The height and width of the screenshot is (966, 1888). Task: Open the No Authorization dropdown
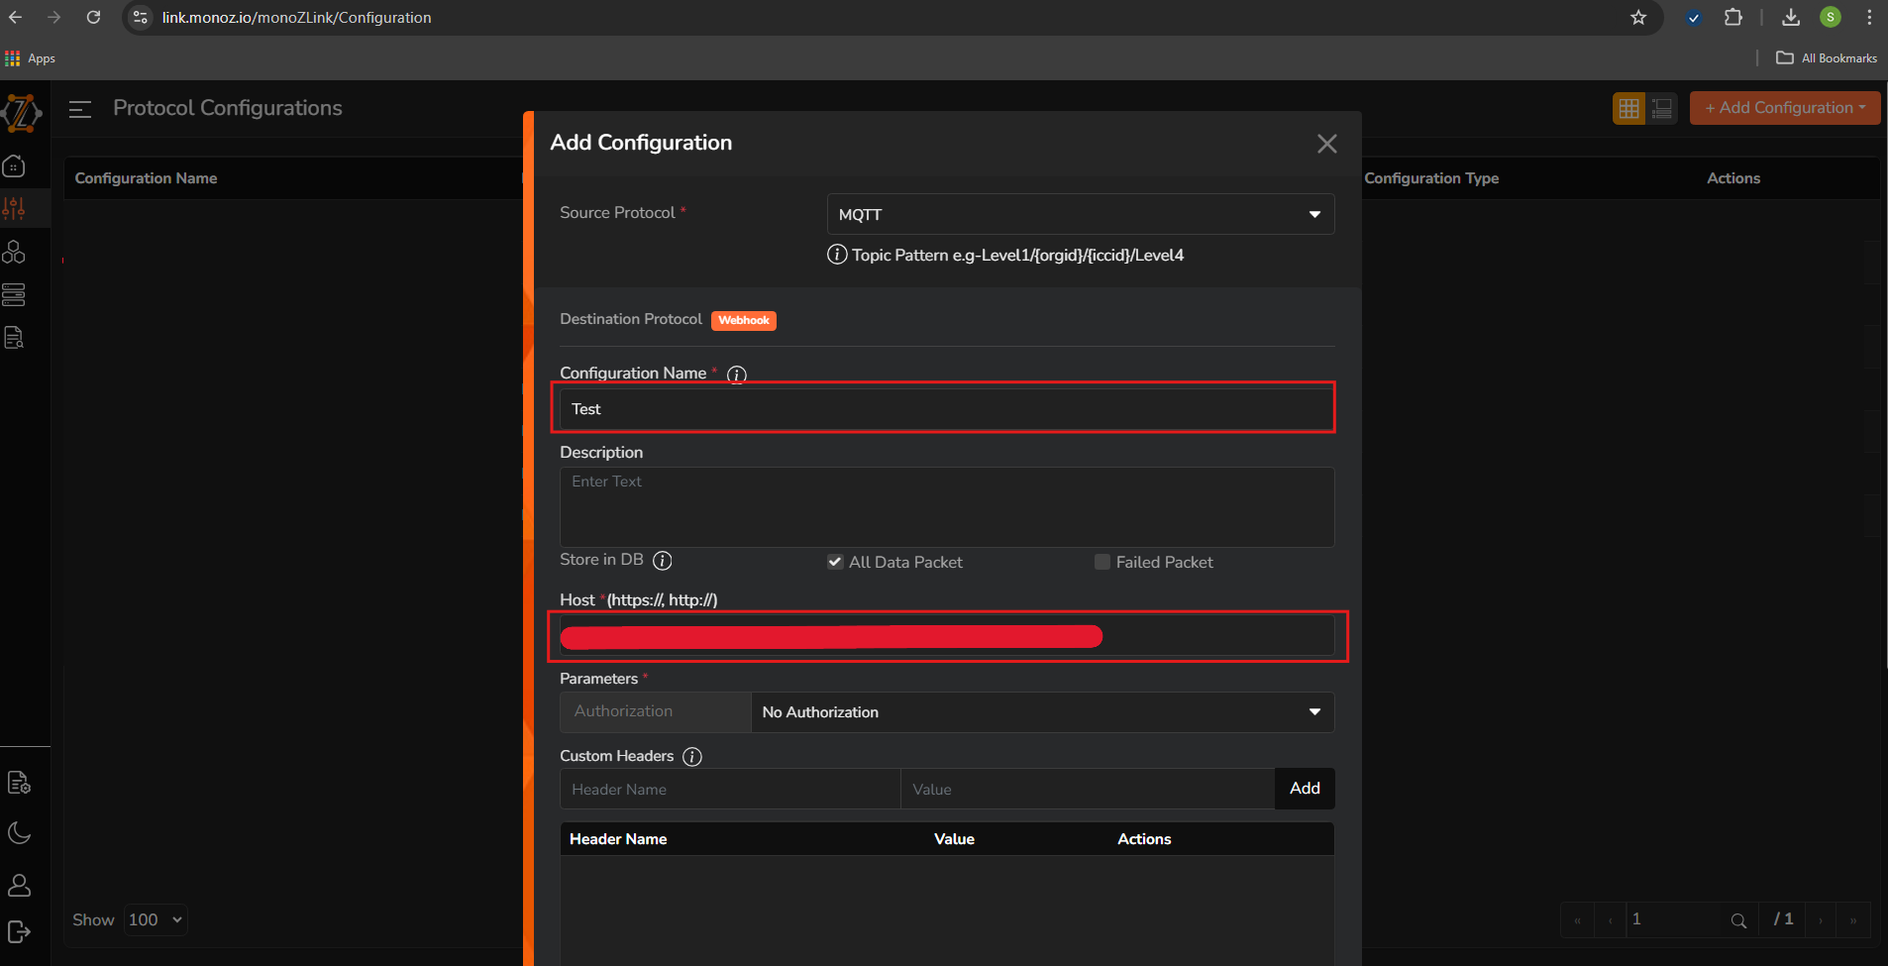pyautogui.click(x=1042, y=712)
